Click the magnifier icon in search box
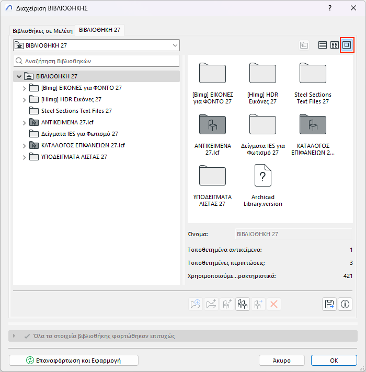 coord(19,61)
